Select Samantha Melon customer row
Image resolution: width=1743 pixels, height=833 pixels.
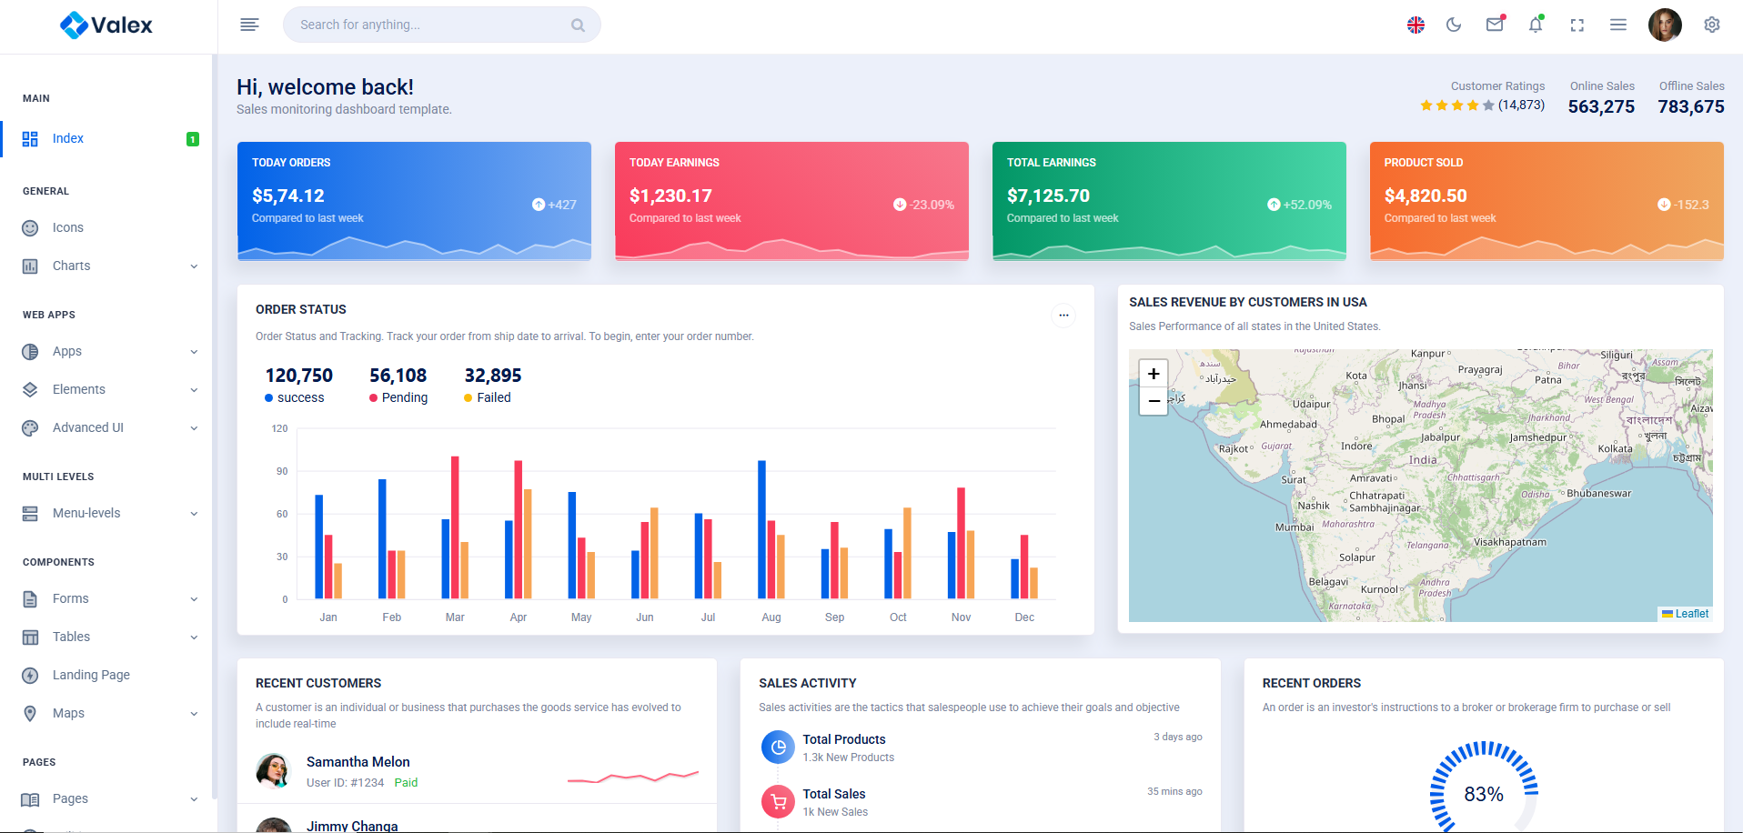(x=477, y=771)
